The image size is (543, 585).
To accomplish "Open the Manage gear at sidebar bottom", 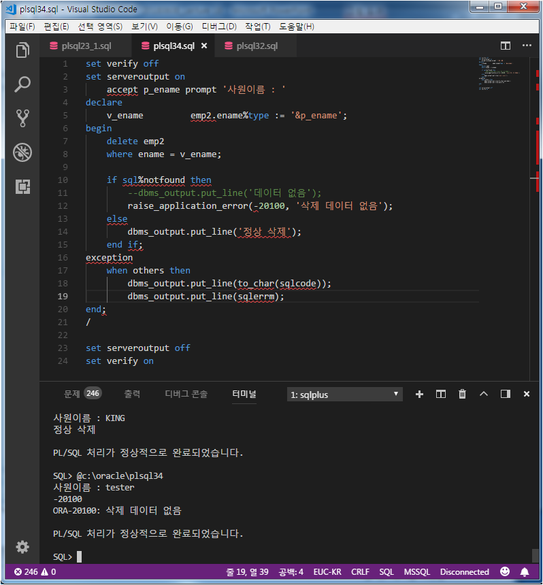I will [x=22, y=547].
